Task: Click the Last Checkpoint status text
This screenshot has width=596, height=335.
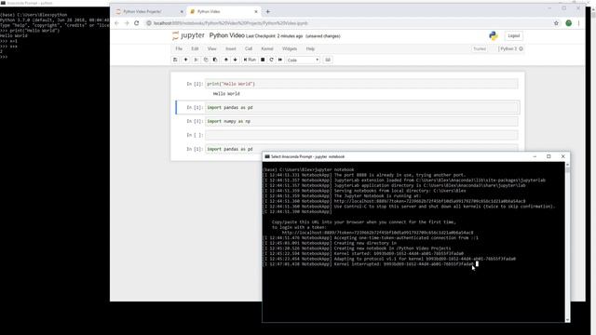Action: [275, 36]
